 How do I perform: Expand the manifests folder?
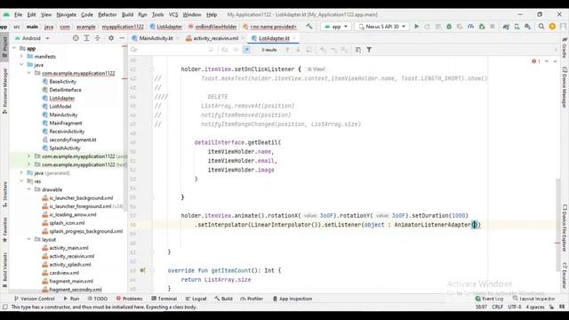(x=21, y=57)
